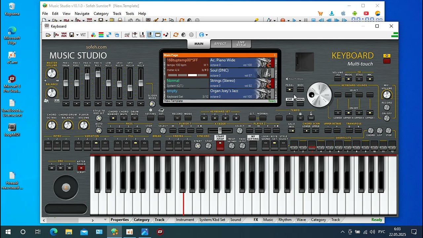Select the Properties bottom tab
The height and width of the screenshot is (238, 423).
click(120, 219)
